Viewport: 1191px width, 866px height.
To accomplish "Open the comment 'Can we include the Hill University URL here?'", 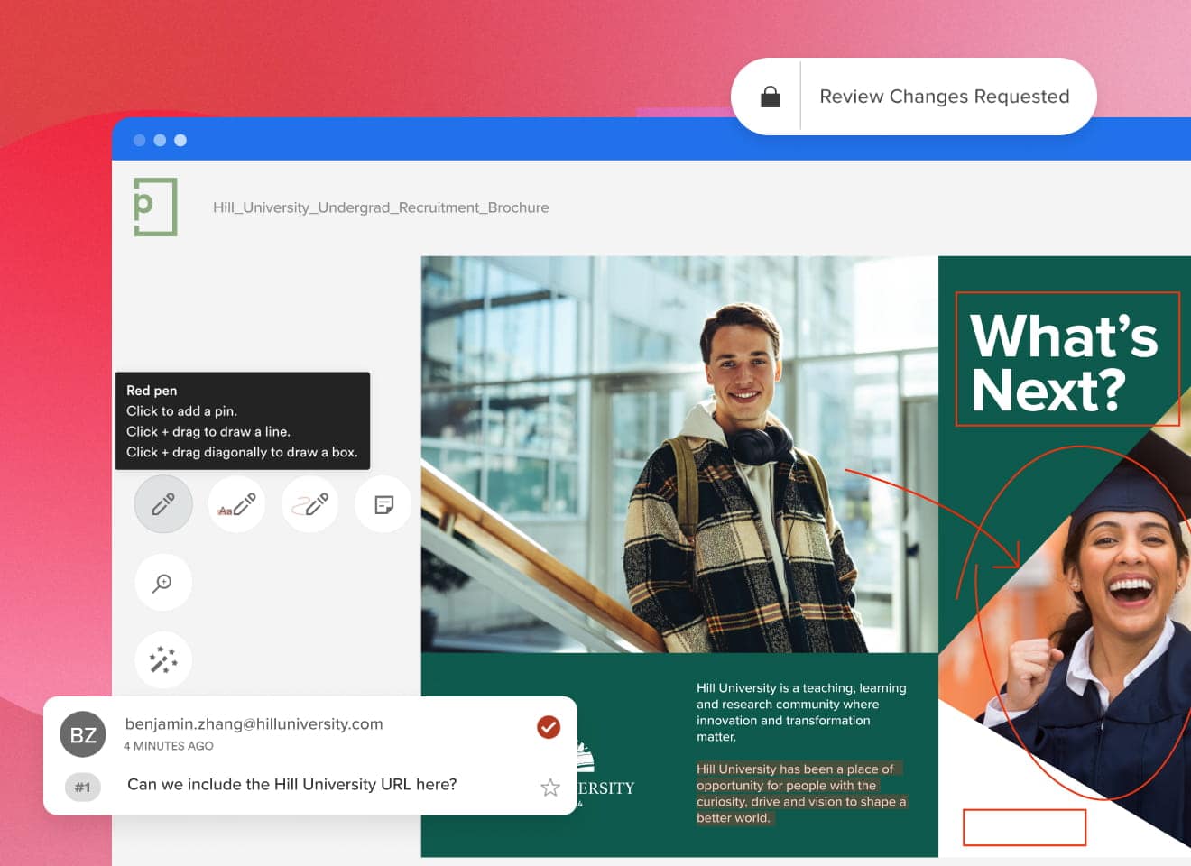I will pyautogui.click(x=292, y=785).
